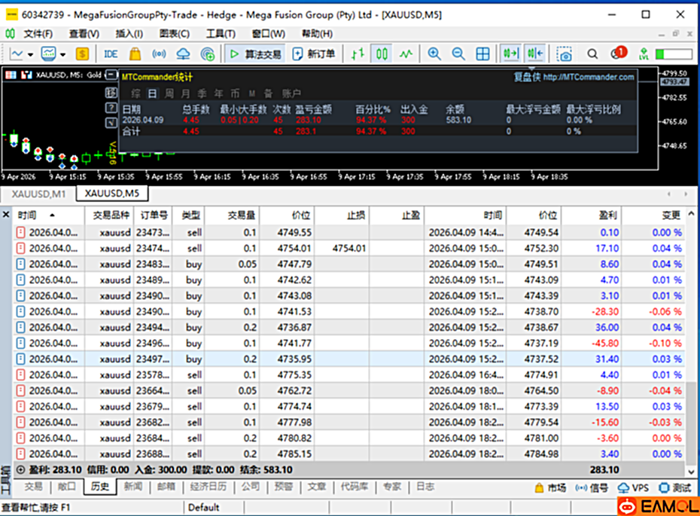The height and width of the screenshot is (516, 700).
Task: Click the zoom in magnifier icon
Action: tap(434, 53)
